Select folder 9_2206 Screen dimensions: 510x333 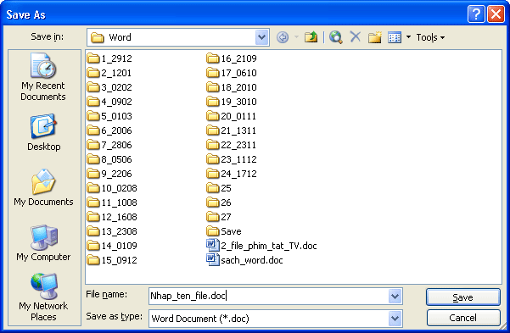coord(109,174)
